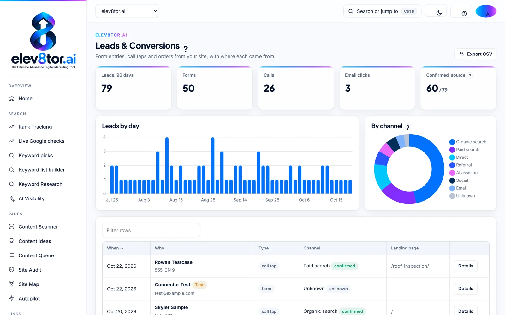Select the AI assistant legend entry
505x315 pixels.
[x=464, y=173]
